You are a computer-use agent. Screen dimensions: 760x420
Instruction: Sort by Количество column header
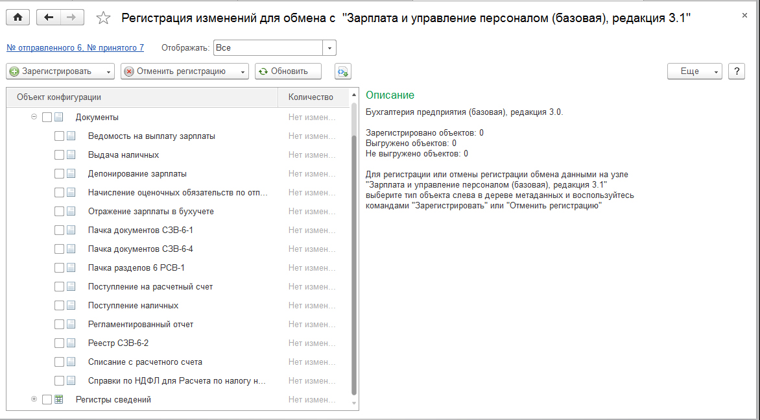[314, 97]
